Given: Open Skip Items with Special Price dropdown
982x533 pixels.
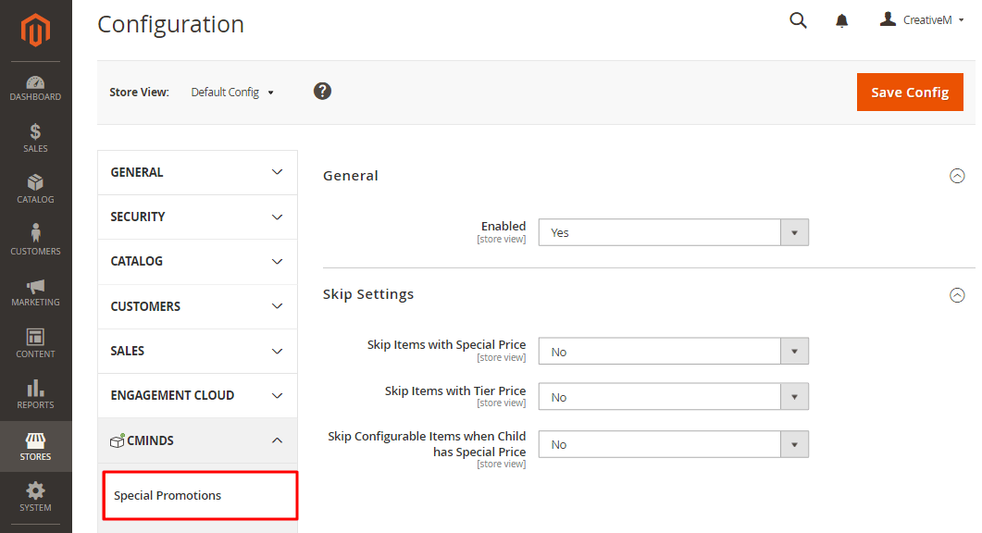Looking at the screenshot, I should pos(673,352).
